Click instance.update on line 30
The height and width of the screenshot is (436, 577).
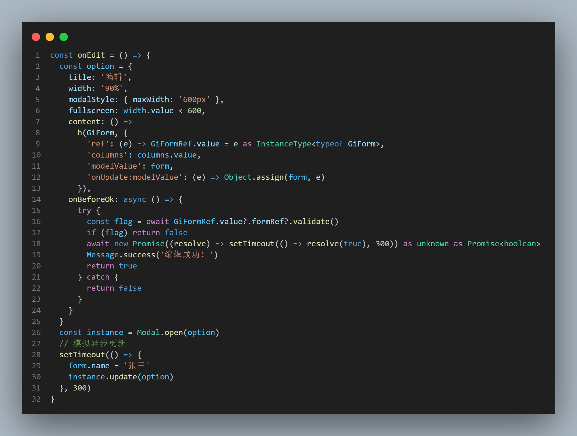tap(103, 377)
